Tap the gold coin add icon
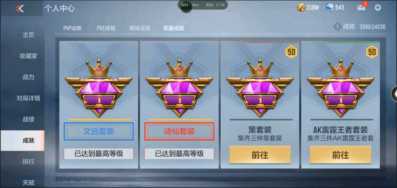397x188 pixels. click(301, 8)
